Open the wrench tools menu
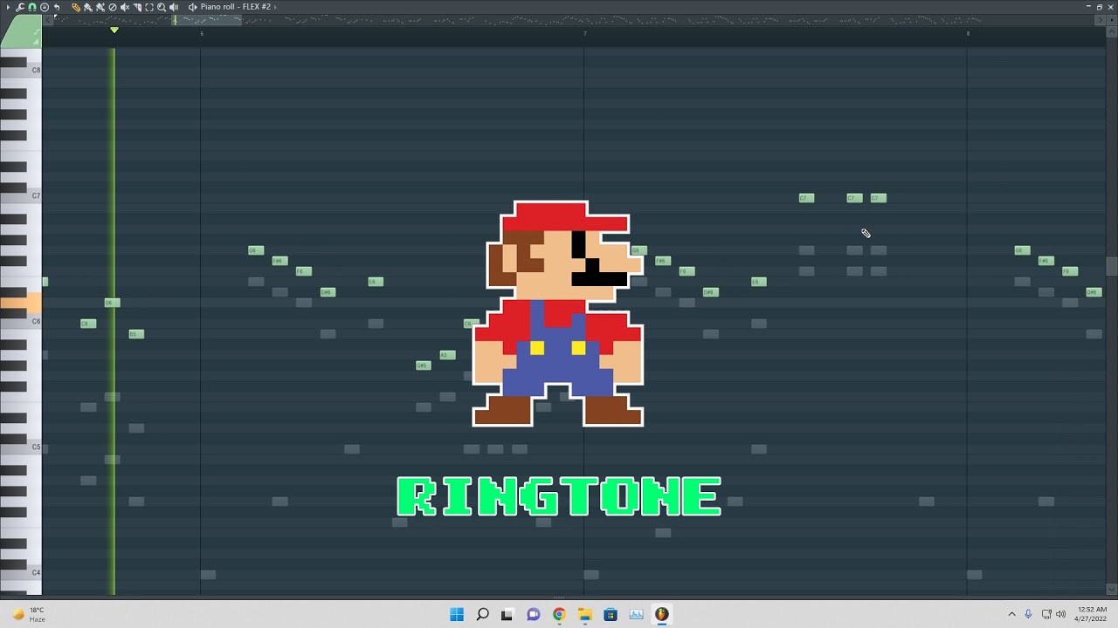 (x=20, y=7)
